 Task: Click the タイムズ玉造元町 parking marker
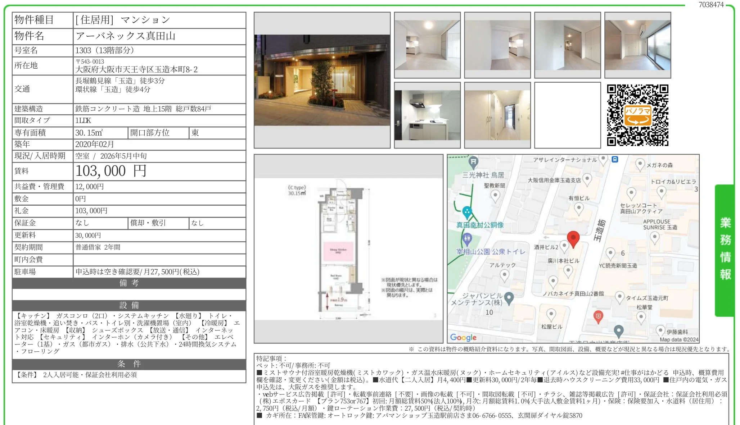[619, 297]
